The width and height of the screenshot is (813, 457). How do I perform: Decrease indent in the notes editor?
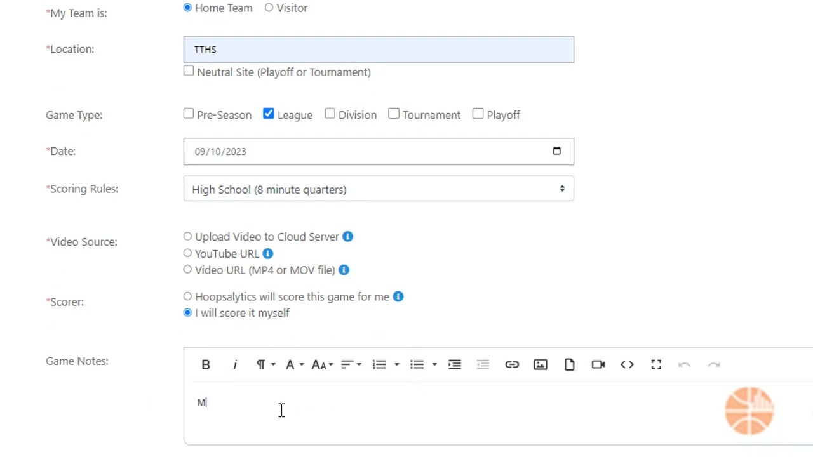483,364
